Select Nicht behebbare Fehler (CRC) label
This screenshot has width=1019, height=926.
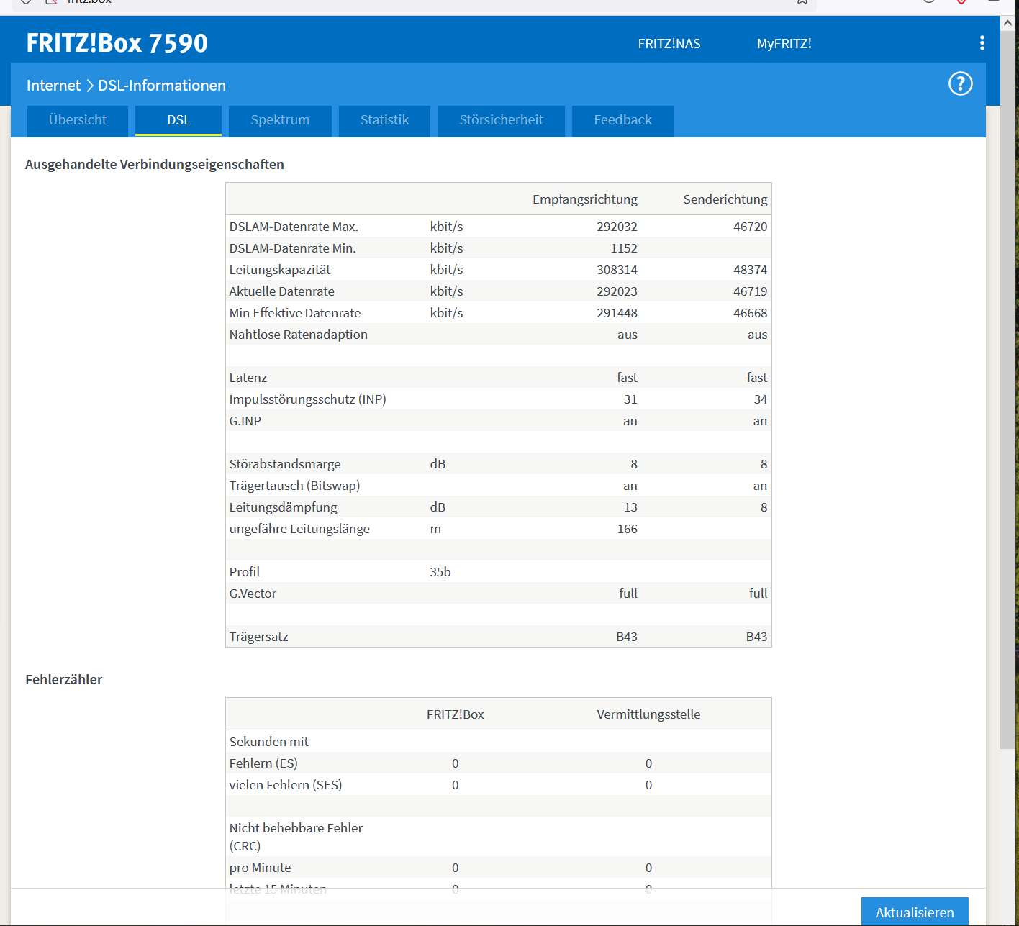(296, 837)
